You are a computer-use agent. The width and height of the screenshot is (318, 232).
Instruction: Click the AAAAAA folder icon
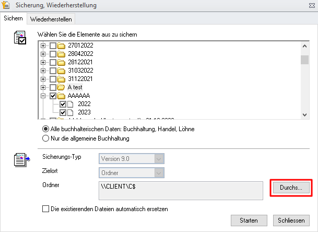click(62, 96)
